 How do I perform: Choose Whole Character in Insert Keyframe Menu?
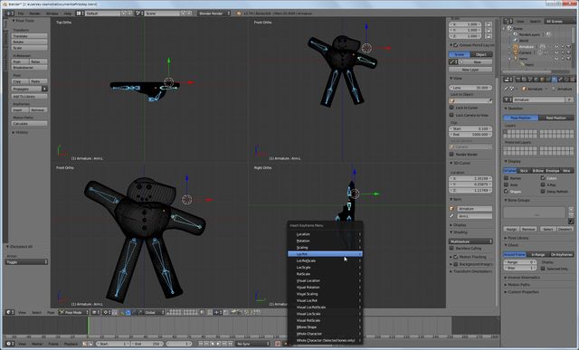325,334
